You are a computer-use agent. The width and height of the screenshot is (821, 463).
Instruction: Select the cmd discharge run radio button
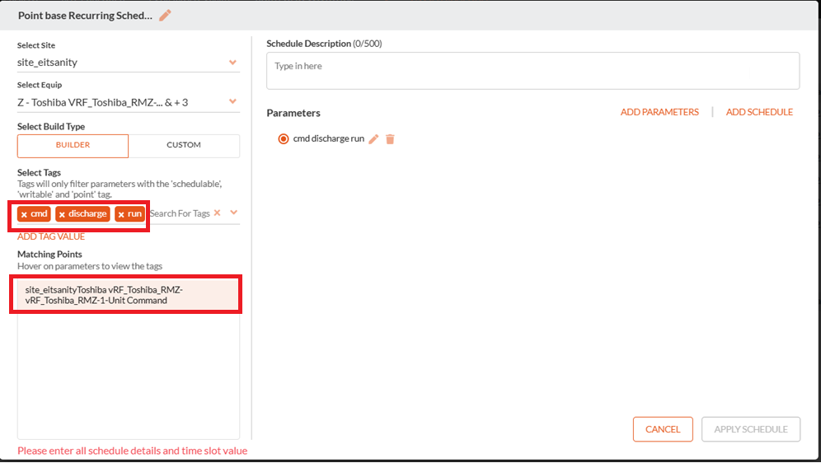pyautogui.click(x=284, y=138)
